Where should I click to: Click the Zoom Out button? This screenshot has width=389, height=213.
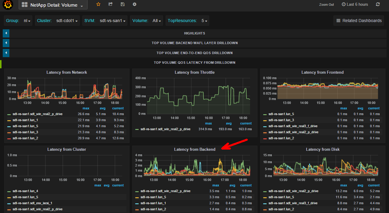point(327,5)
